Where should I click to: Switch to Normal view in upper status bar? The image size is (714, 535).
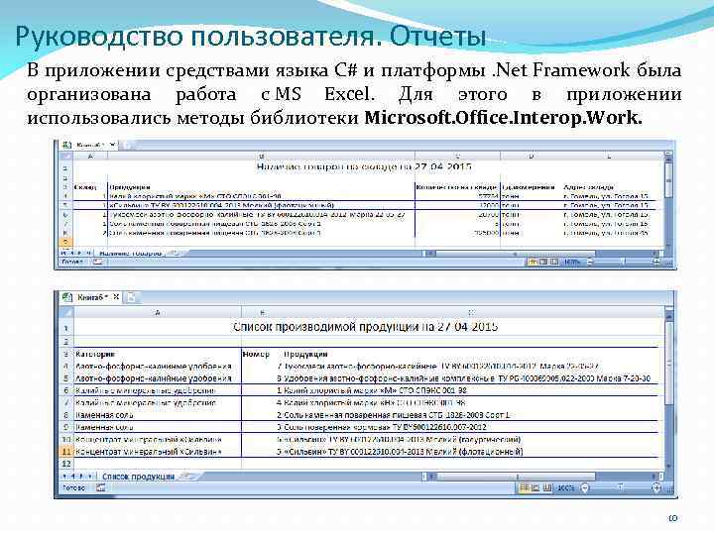tap(532, 262)
